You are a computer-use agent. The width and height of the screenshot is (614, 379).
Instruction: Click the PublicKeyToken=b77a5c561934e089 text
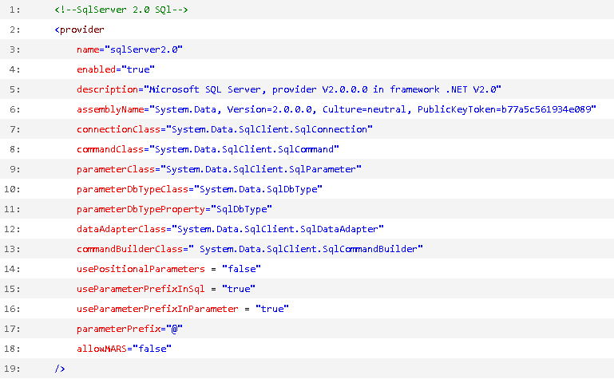tap(504, 109)
